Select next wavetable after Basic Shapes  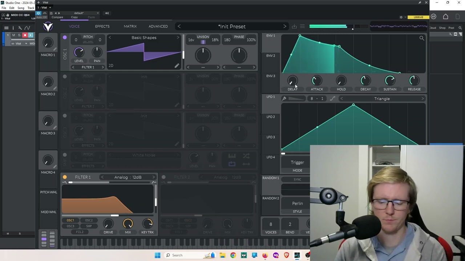(178, 38)
